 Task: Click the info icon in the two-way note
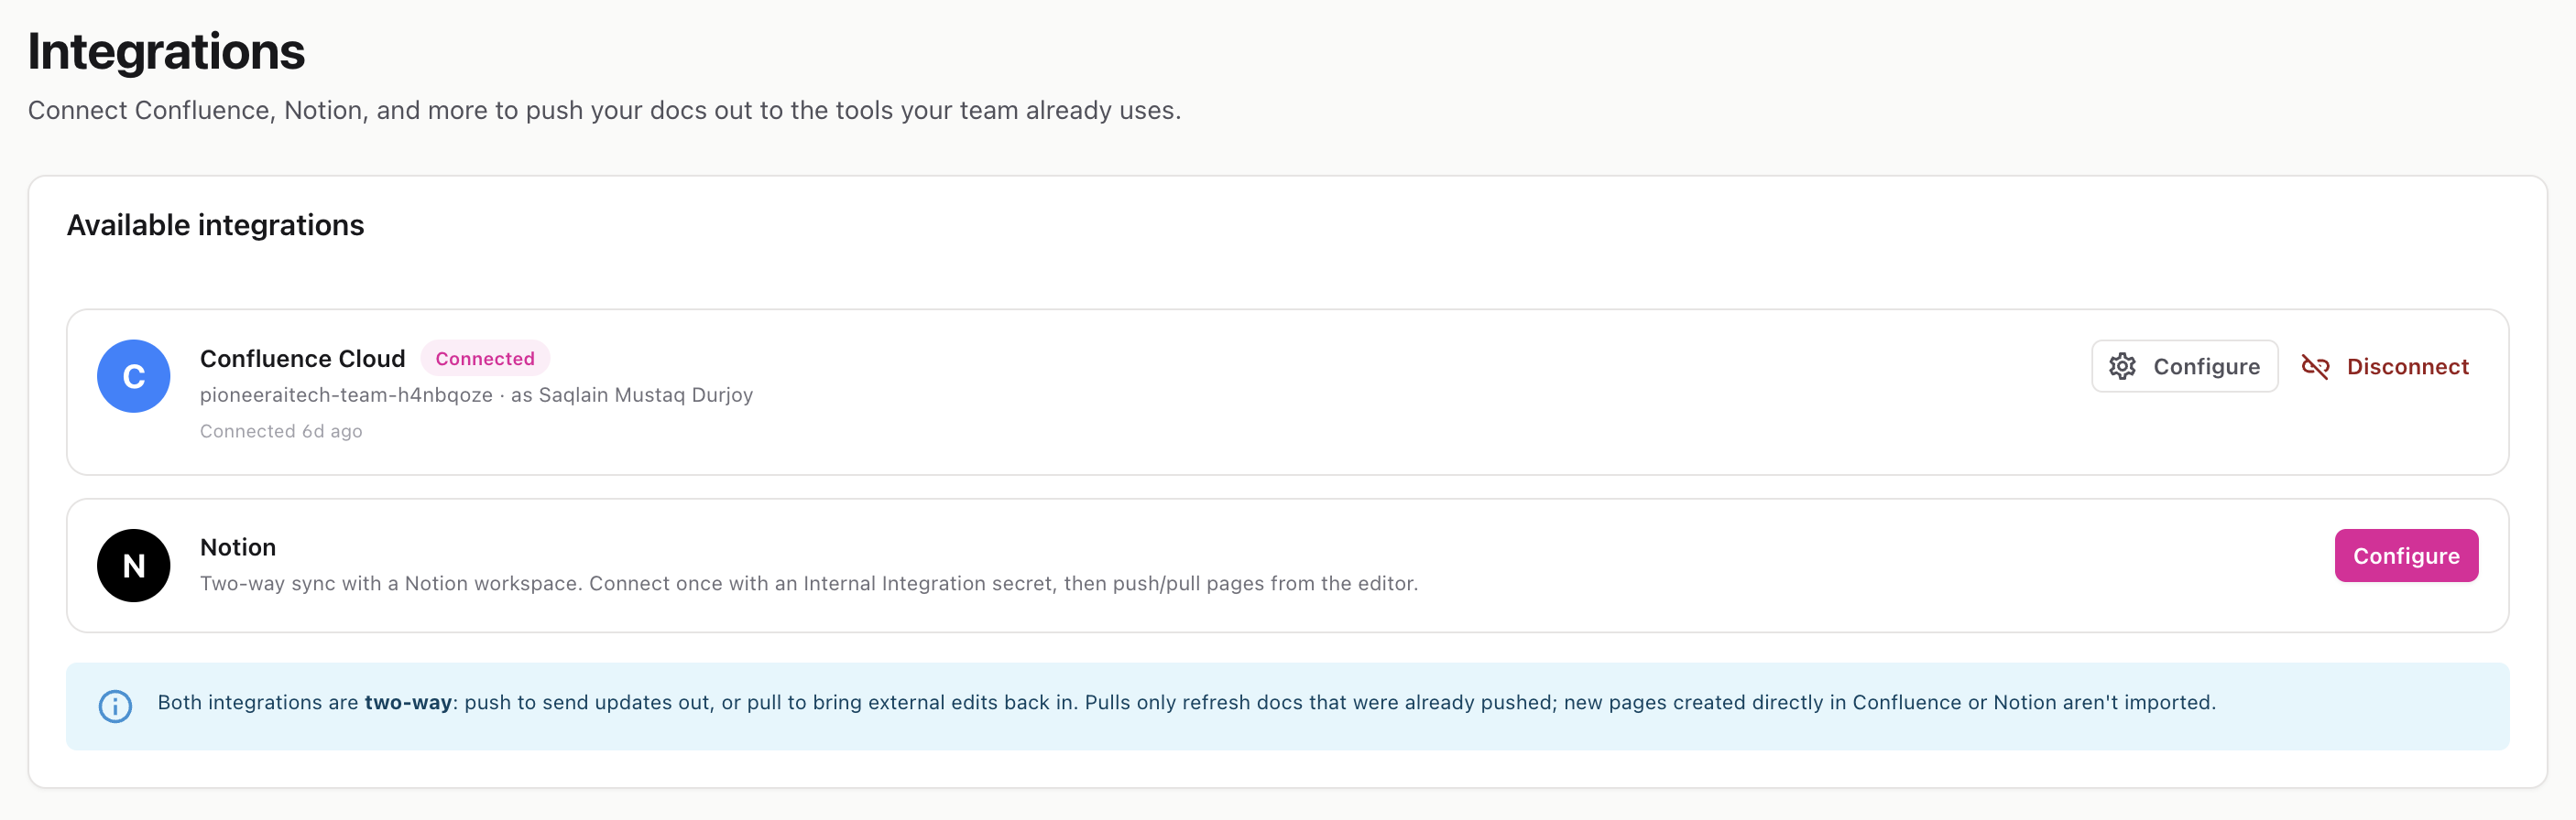(x=115, y=707)
